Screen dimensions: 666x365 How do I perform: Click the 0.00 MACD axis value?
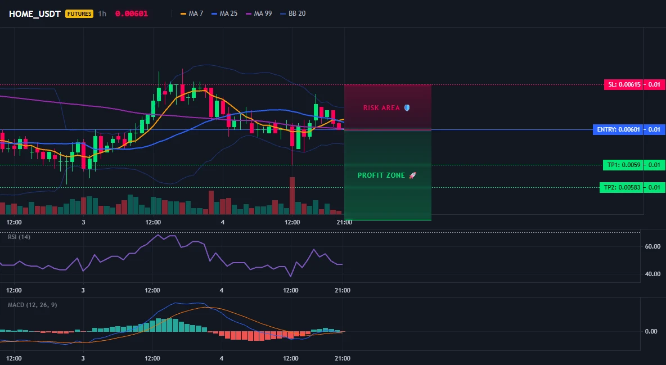(x=651, y=331)
